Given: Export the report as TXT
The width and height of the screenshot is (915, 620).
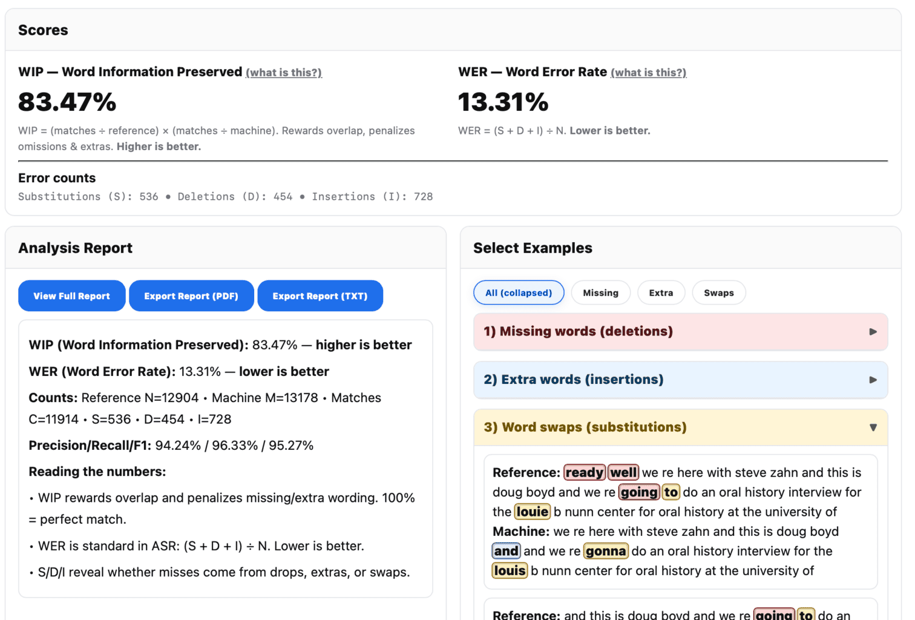Looking at the screenshot, I should [x=320, y=296].
